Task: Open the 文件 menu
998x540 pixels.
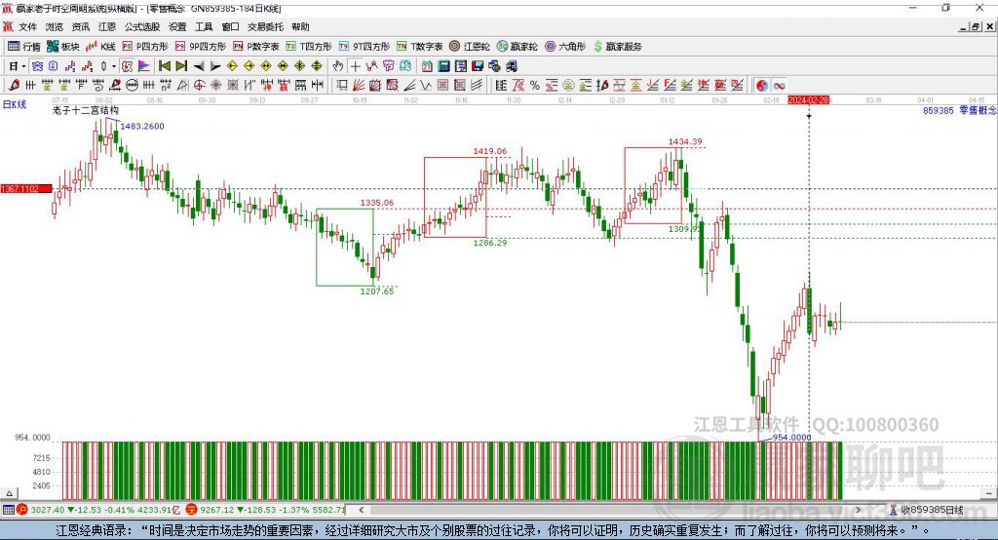Action: (x=27, y=26)
